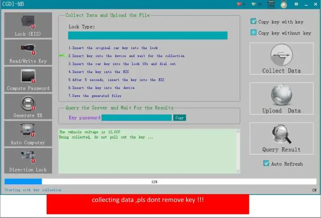Enable Copy key without key option

[x=253, y=32]
